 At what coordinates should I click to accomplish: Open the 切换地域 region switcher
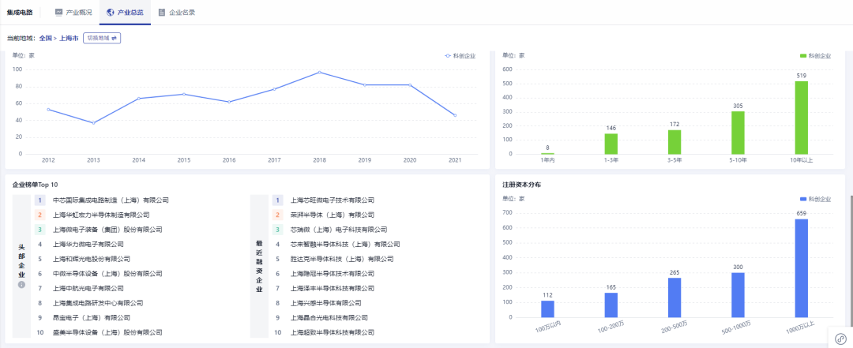pos(102,38)
